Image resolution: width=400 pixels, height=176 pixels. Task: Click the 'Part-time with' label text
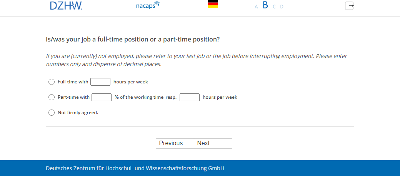click(73, 97)
